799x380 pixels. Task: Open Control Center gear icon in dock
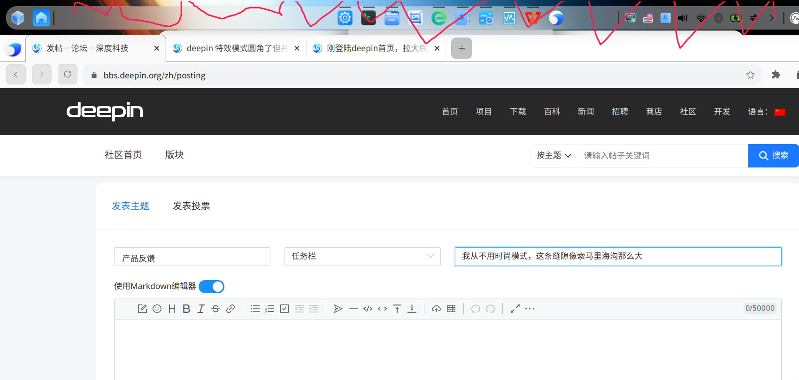coord(345,18)
